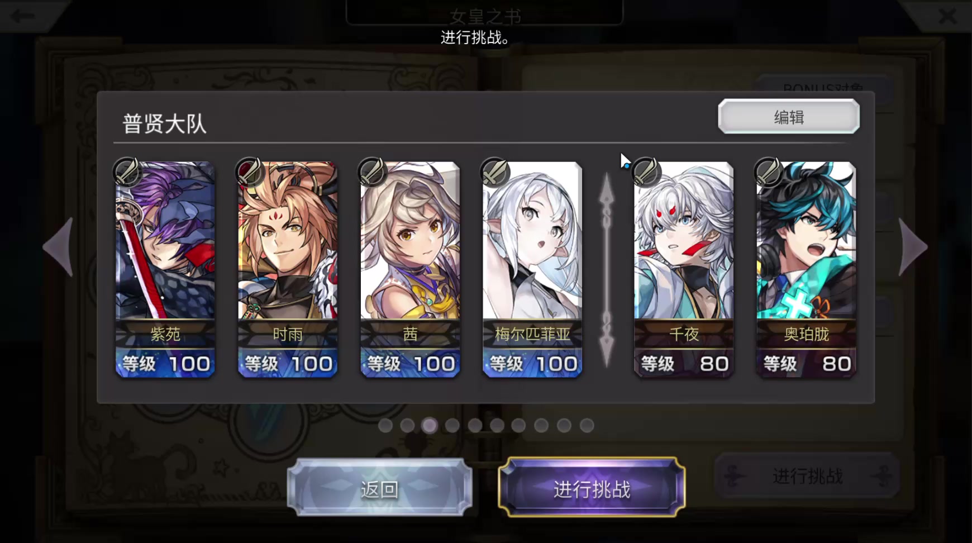Click the 返回 button
The height and width of the screenshot is (543, 972).
[x=380, y=488]
